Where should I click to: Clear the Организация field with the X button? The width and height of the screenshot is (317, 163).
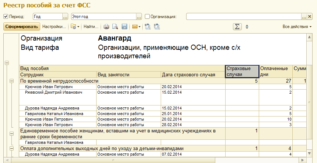click(x=310, y=17)
